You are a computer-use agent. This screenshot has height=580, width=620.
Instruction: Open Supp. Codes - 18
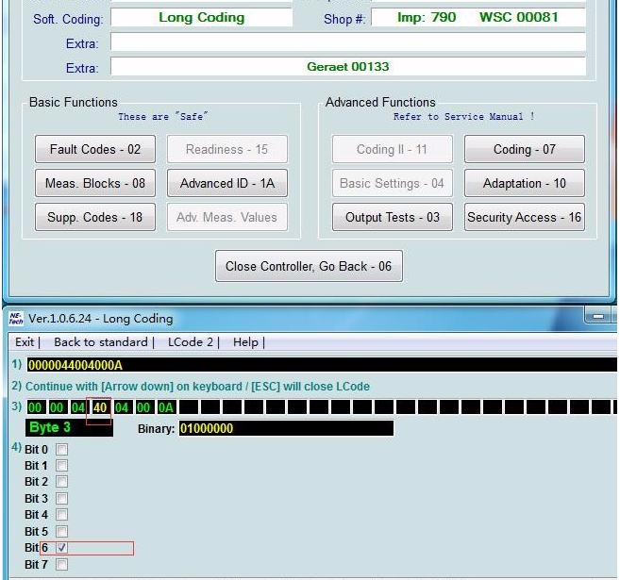pyautogui.click(x=95, y=217)
